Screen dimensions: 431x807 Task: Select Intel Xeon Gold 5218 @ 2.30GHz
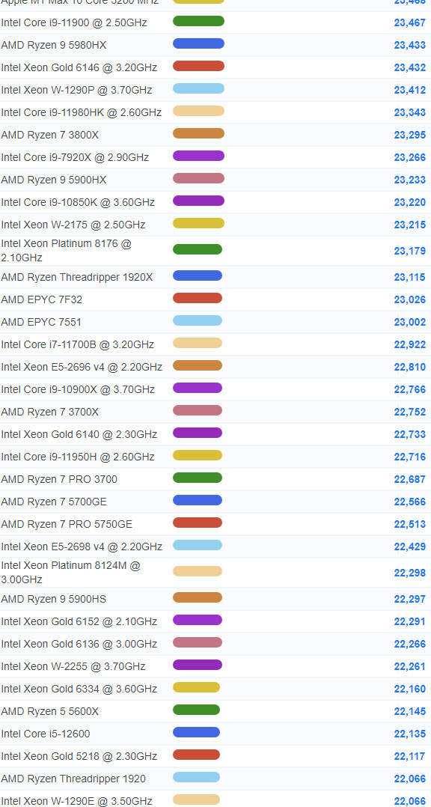pos(79,756)
